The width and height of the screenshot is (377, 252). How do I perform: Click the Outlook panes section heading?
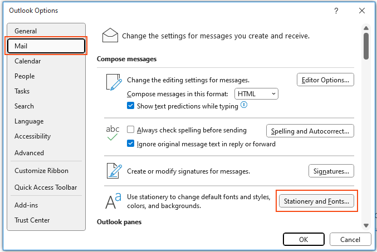119,222
